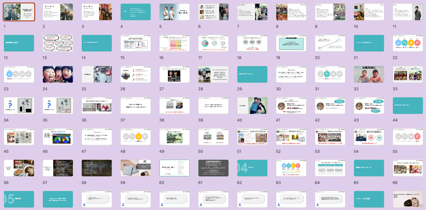
Task: Select slide 46 colorful wheel charts thumbnail
Action: pyautogui.click(x=58, y=137)
